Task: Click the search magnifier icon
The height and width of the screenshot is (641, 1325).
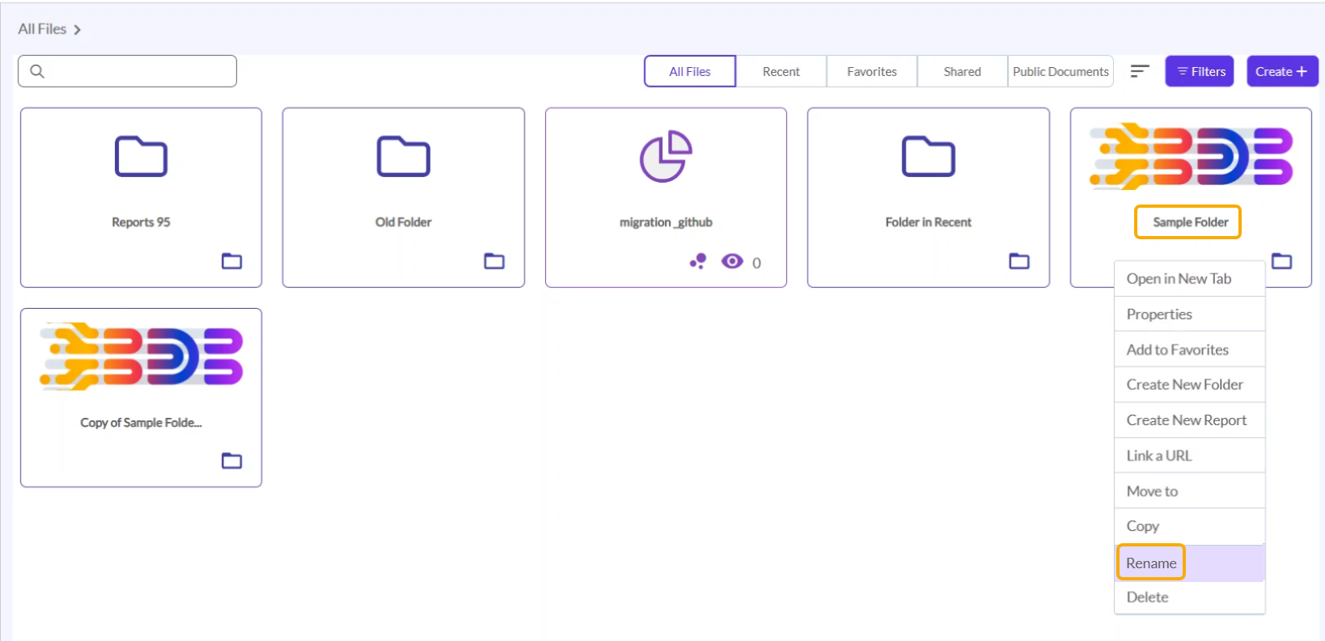Action: pos(37,71)
